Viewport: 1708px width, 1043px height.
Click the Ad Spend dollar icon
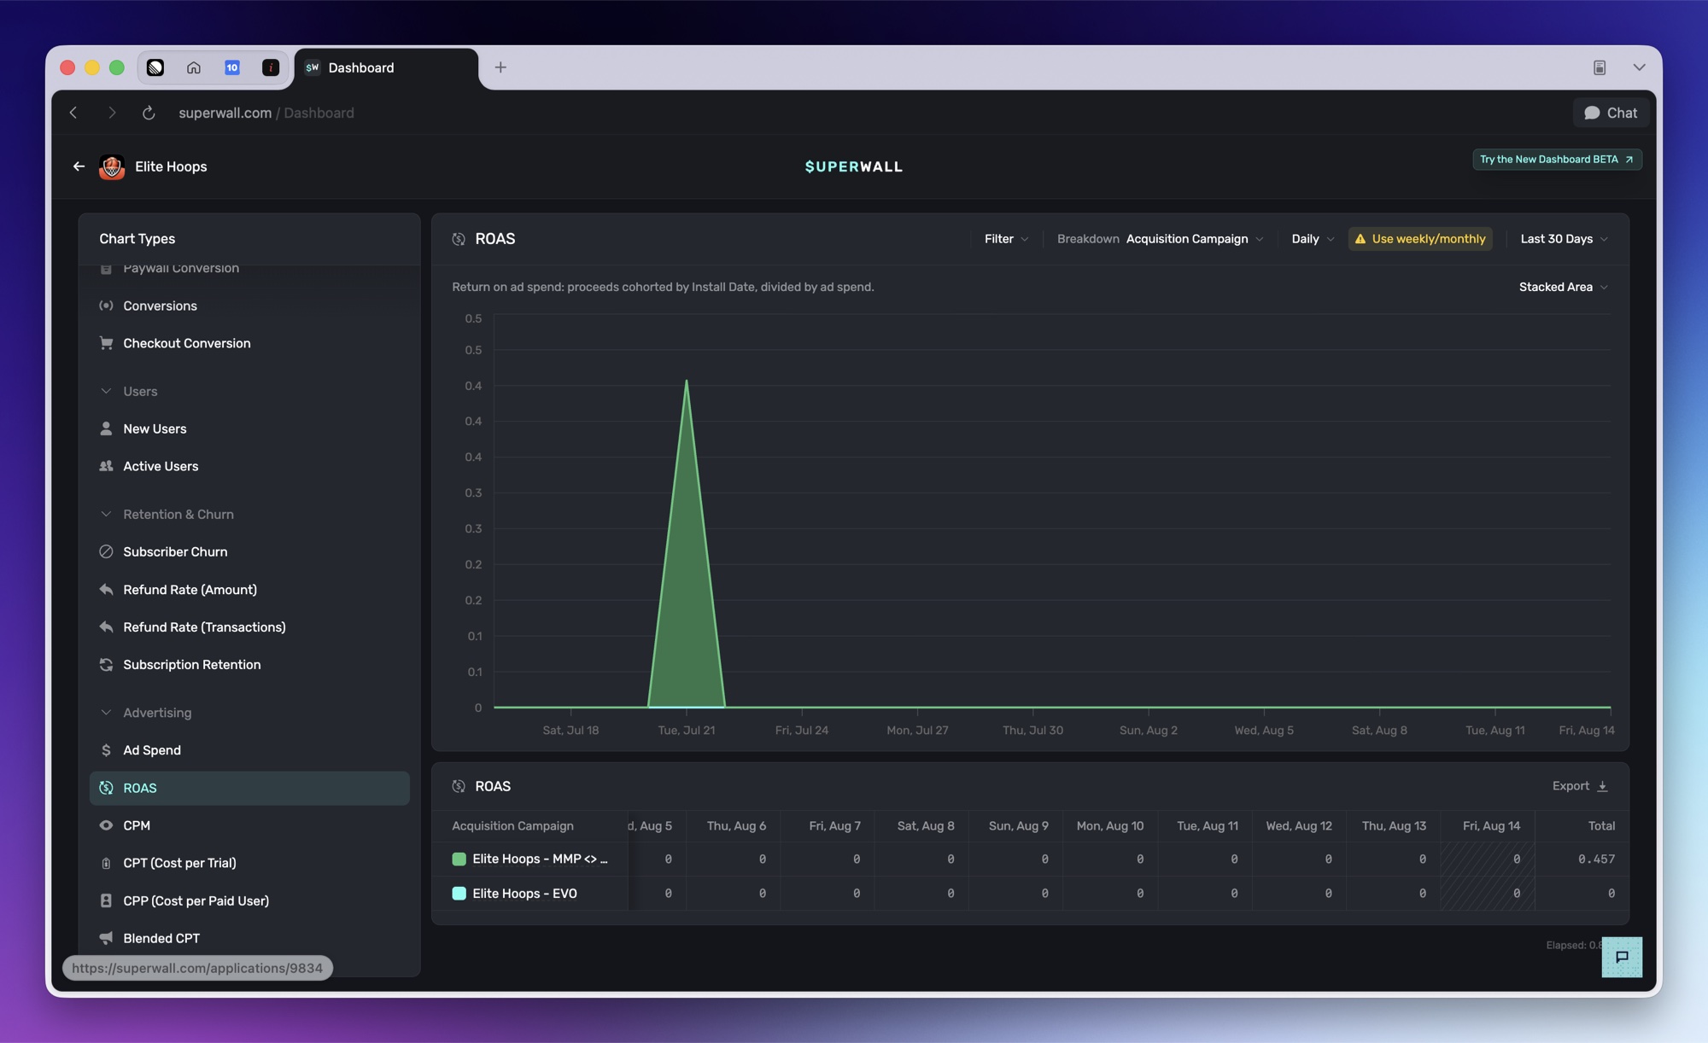click(x=106, y=750)
